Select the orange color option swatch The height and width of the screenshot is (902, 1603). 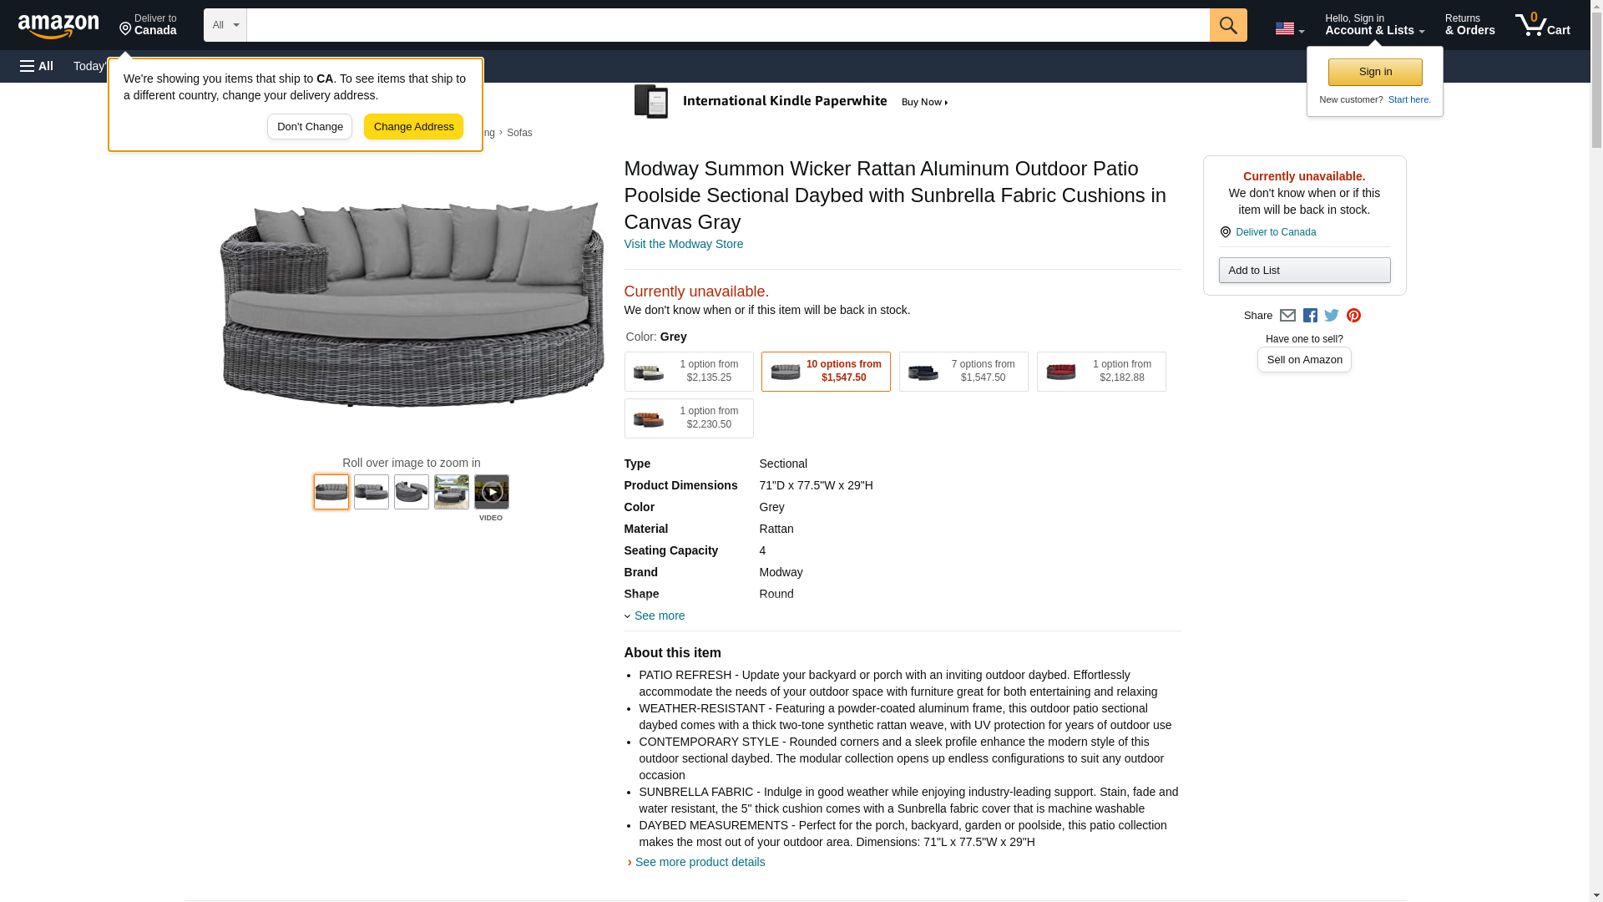click(689, 418)
